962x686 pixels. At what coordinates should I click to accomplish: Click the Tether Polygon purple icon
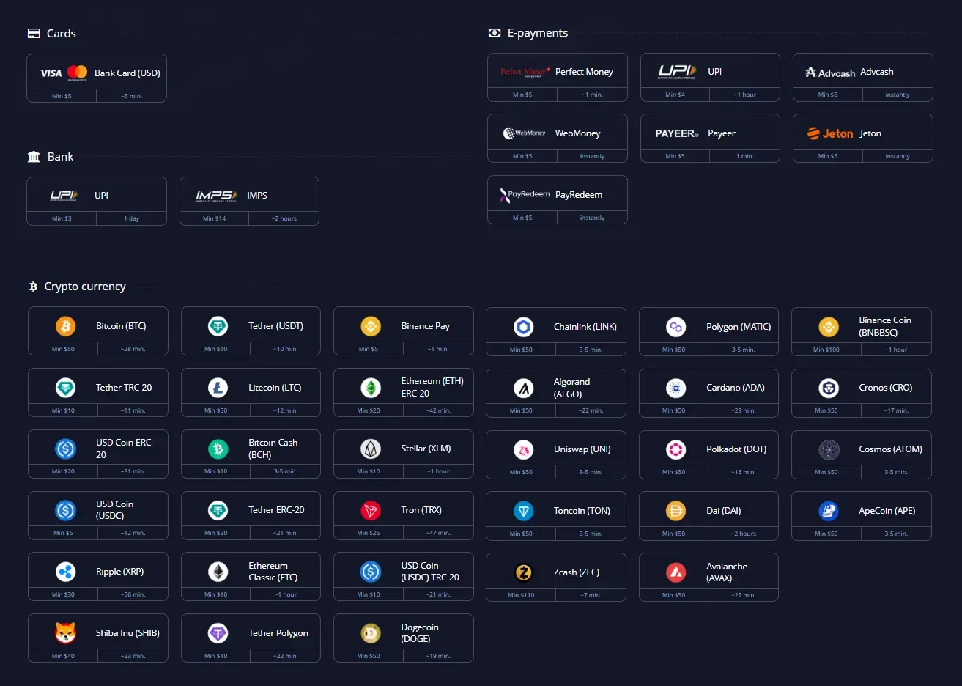(218, 633)
